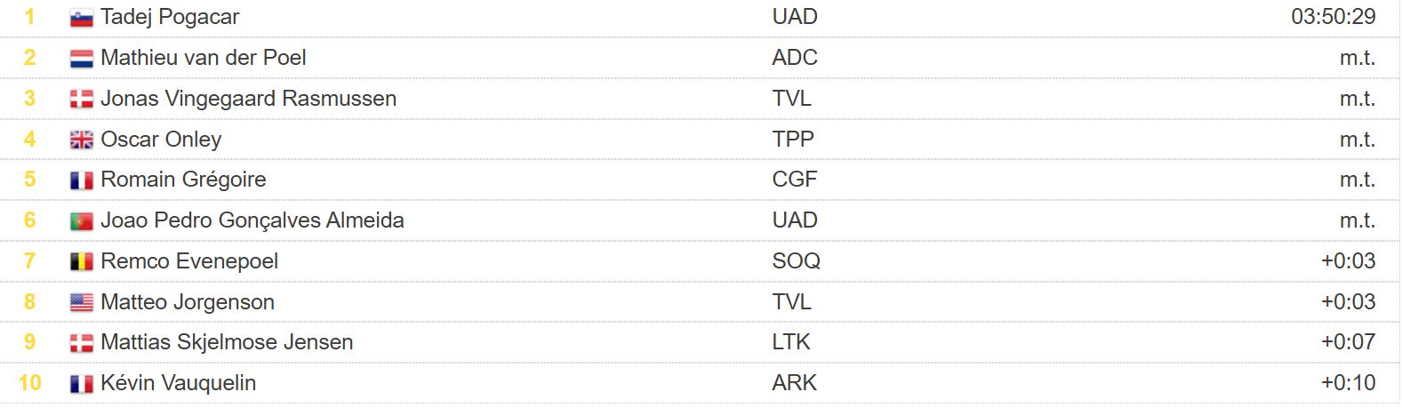Open team ADC link
1402x408 pixels.
tap(795, 58)
